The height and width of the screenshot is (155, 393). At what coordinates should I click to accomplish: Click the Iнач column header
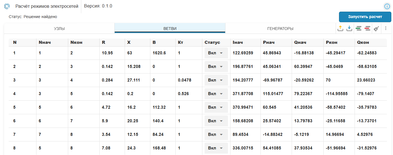238,42
